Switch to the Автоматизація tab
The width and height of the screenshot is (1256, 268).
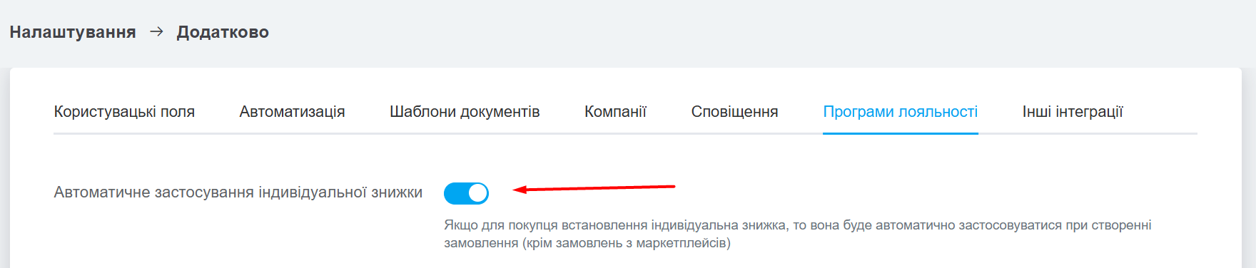point(292,112)
